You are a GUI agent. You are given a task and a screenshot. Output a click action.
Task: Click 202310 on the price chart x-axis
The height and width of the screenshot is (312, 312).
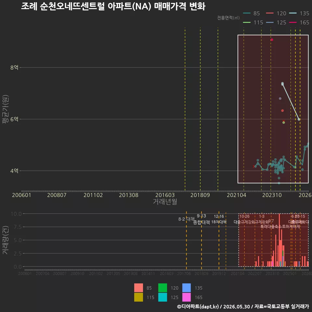[x=272, y=195]
